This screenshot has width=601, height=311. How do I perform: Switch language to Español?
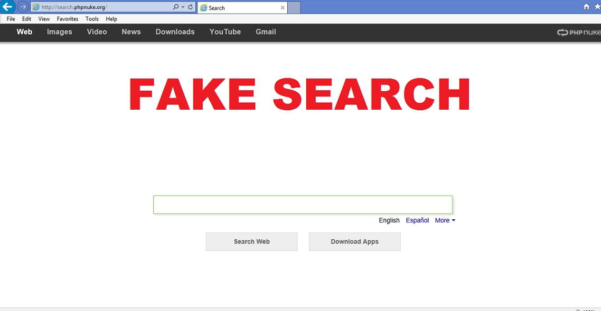pyautogui.click(x=417, y=220)
